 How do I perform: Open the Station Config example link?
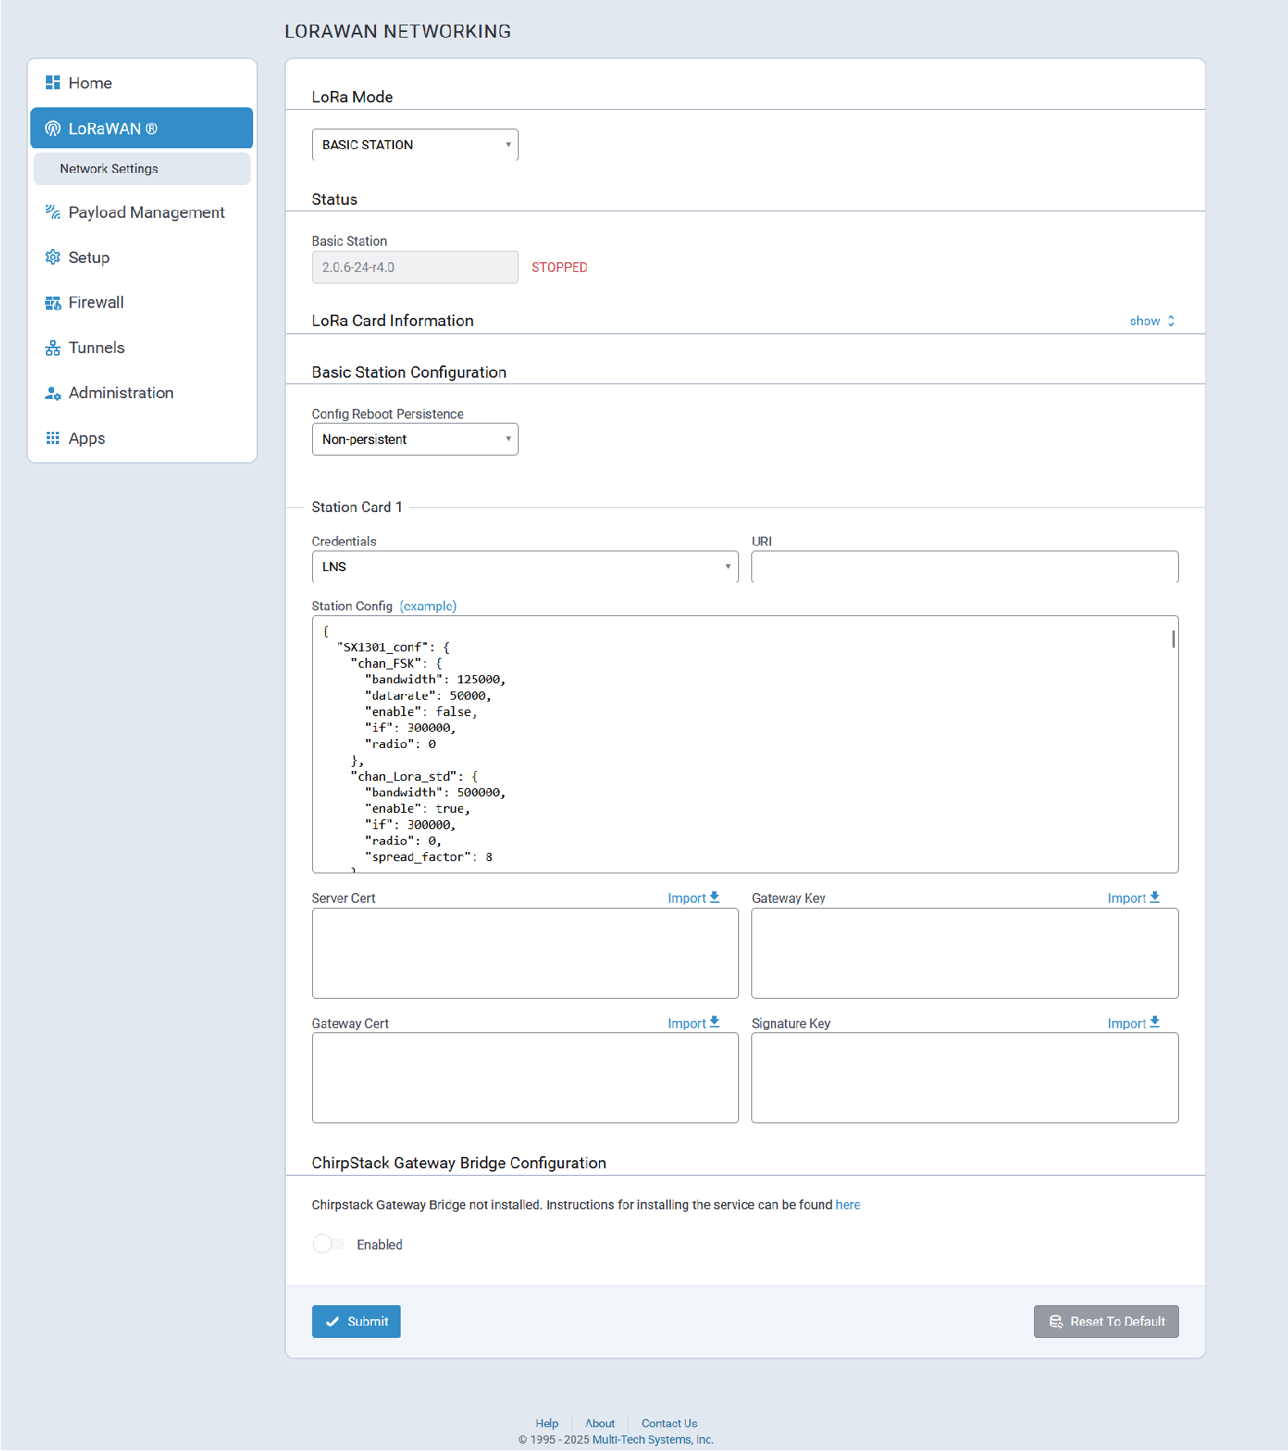point(428,606)
